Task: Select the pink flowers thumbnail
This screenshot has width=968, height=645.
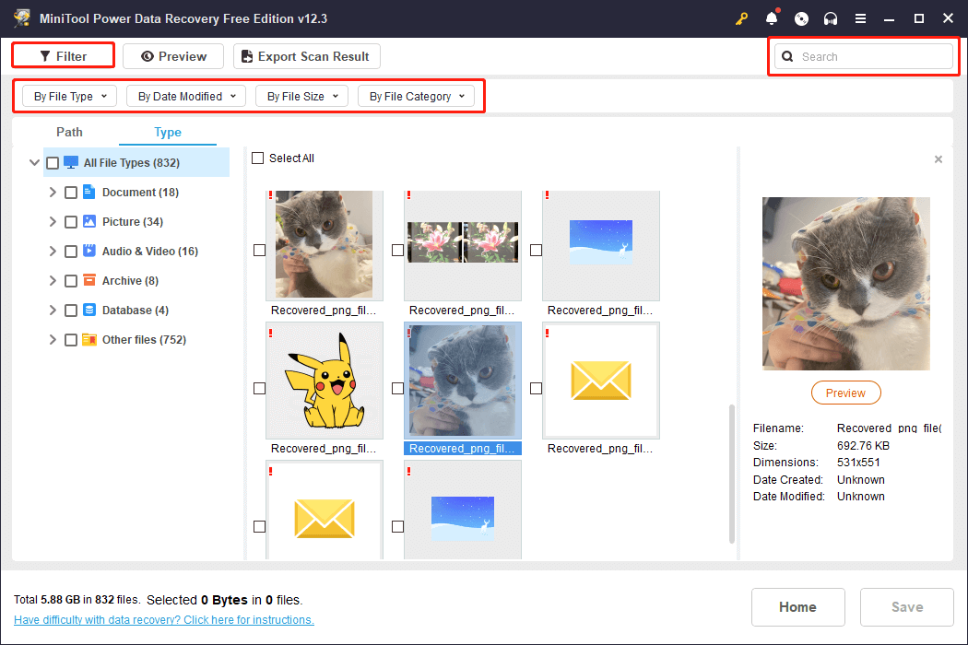Action: pos(463,245)
